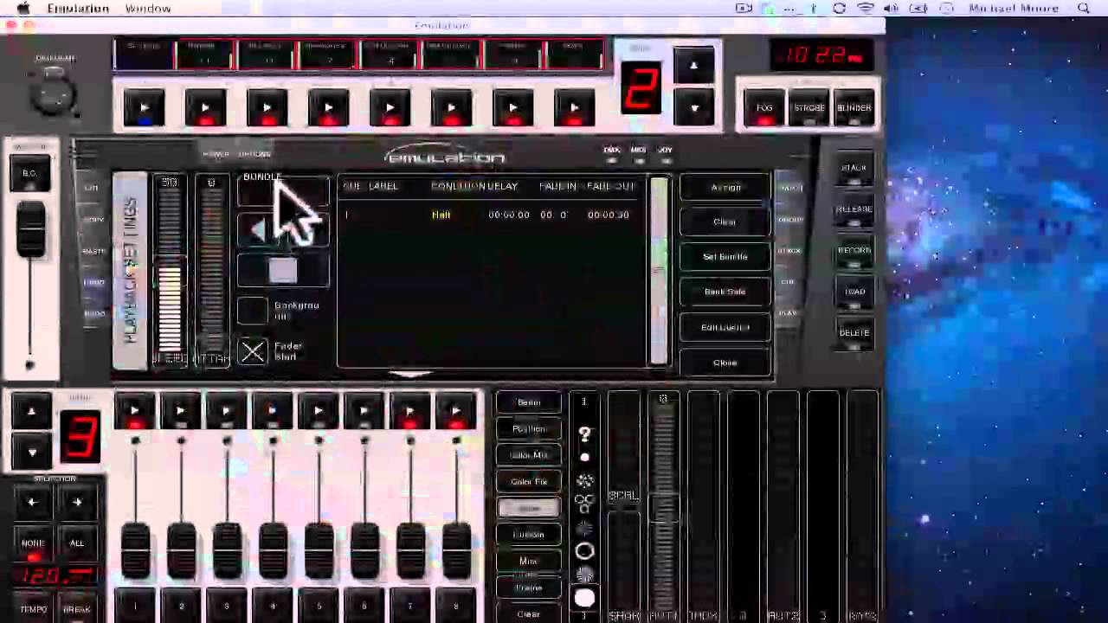Screen dimensions: 1108x623
Task: Open Spotlight search in the menu bar
Action: [x=1084, y=9]
